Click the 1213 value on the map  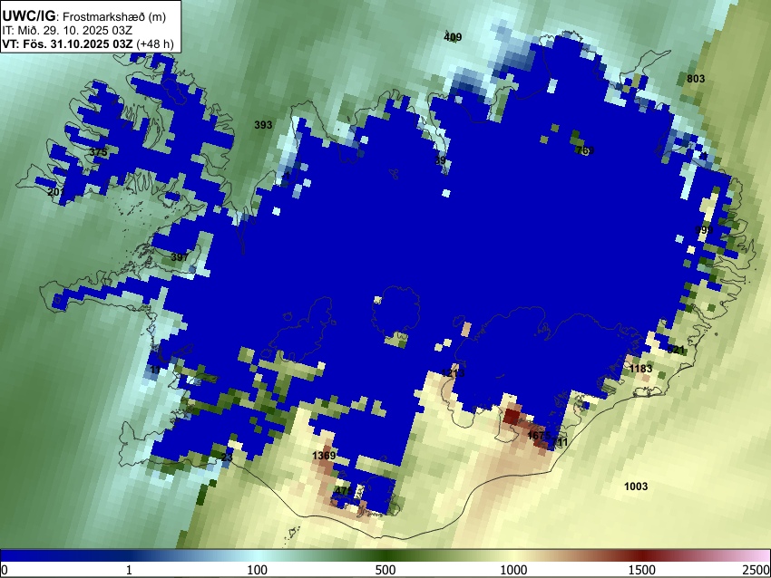[x=453, y=373]
